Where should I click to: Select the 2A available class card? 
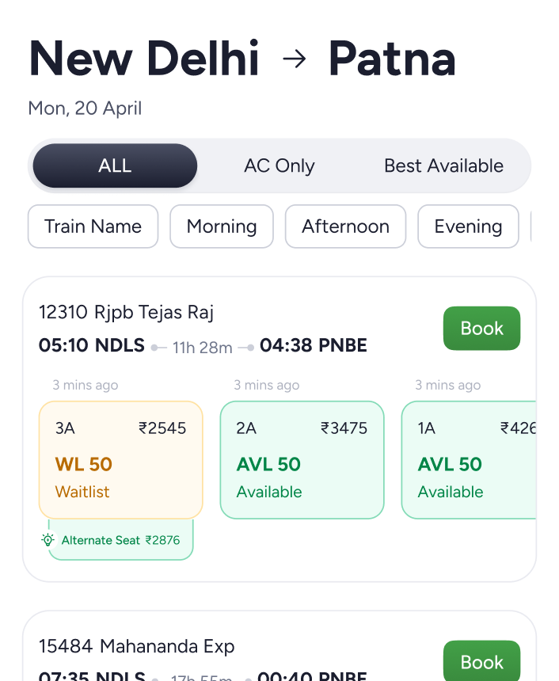pyautogui.click(x=302, y=459)
